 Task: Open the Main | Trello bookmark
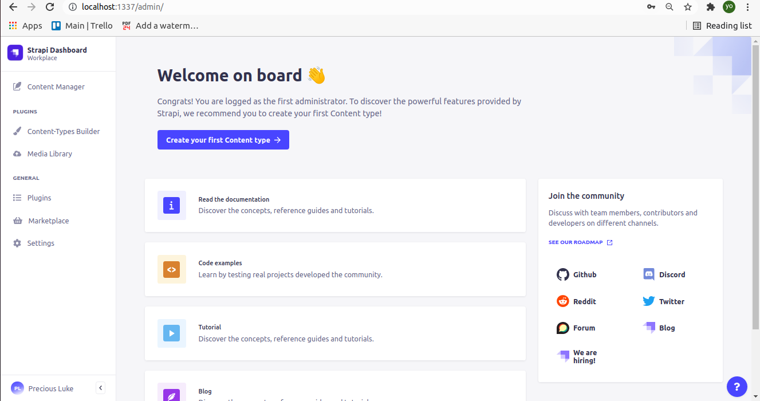(x=82, y=25)
